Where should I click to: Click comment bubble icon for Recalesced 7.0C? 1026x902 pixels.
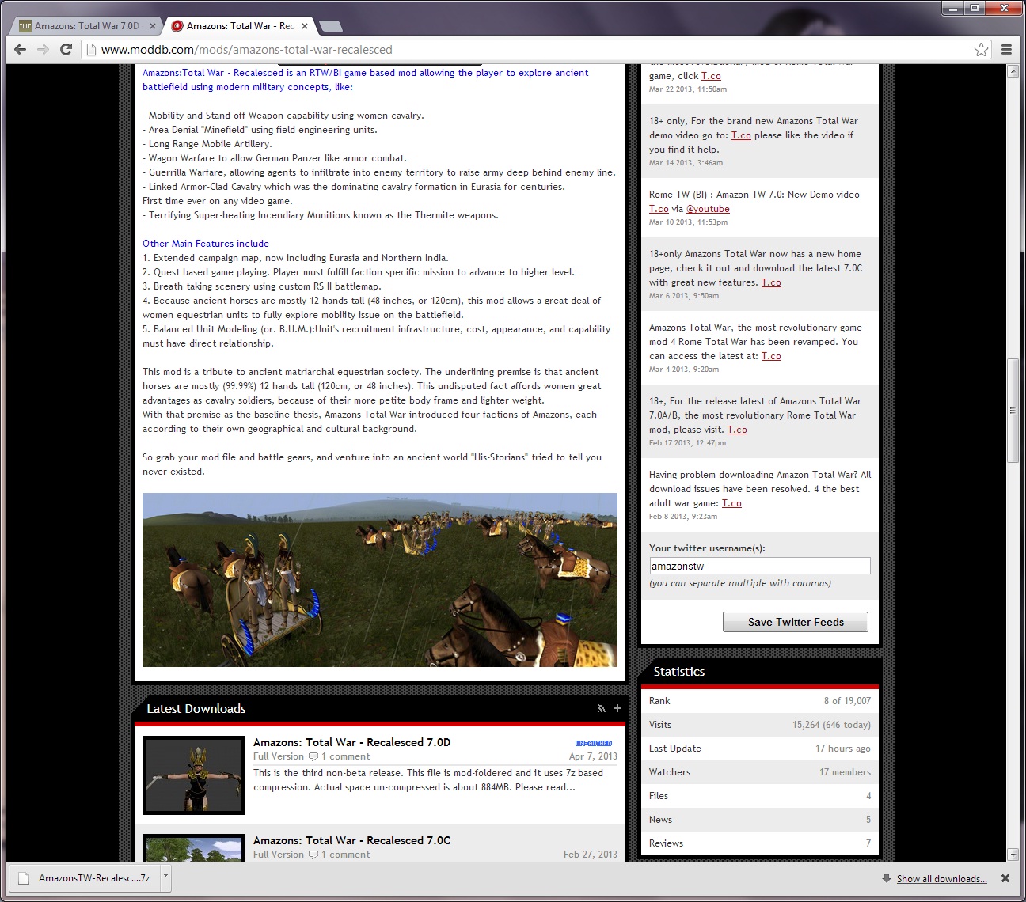(313, 855)
